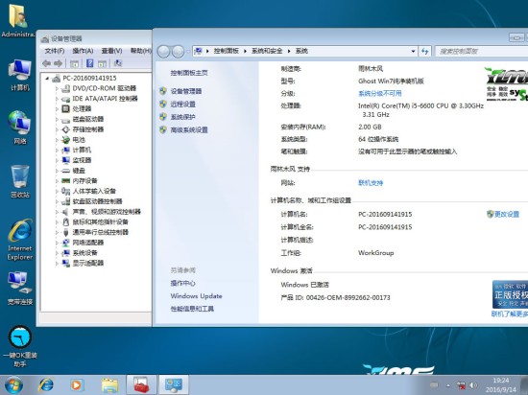This screenshot has height=395, width=528.
Task: Show hidden icons arrow in system tray
Action: click(448, 385)
